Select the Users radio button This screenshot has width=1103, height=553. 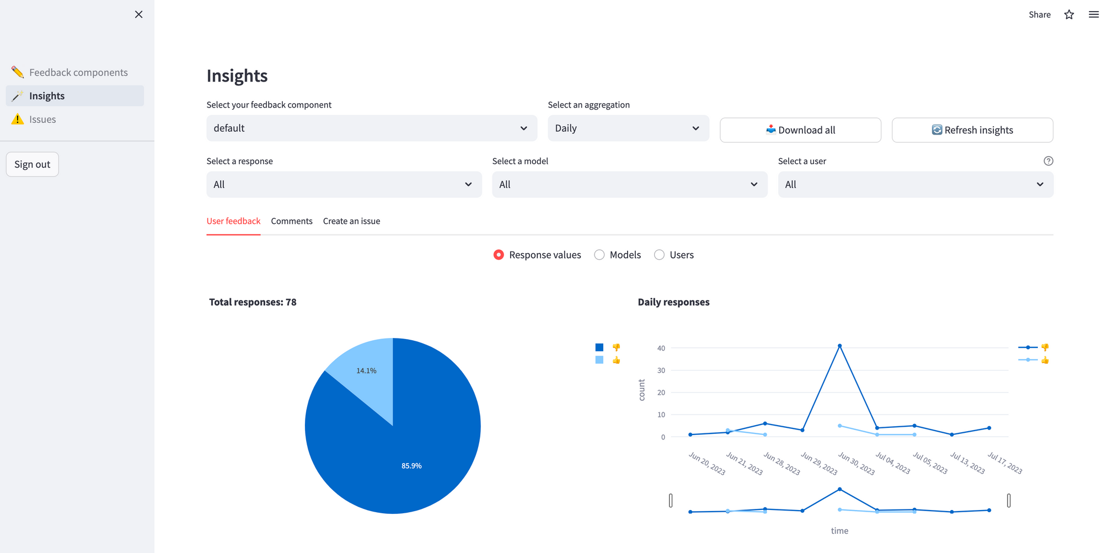(659, 255)
